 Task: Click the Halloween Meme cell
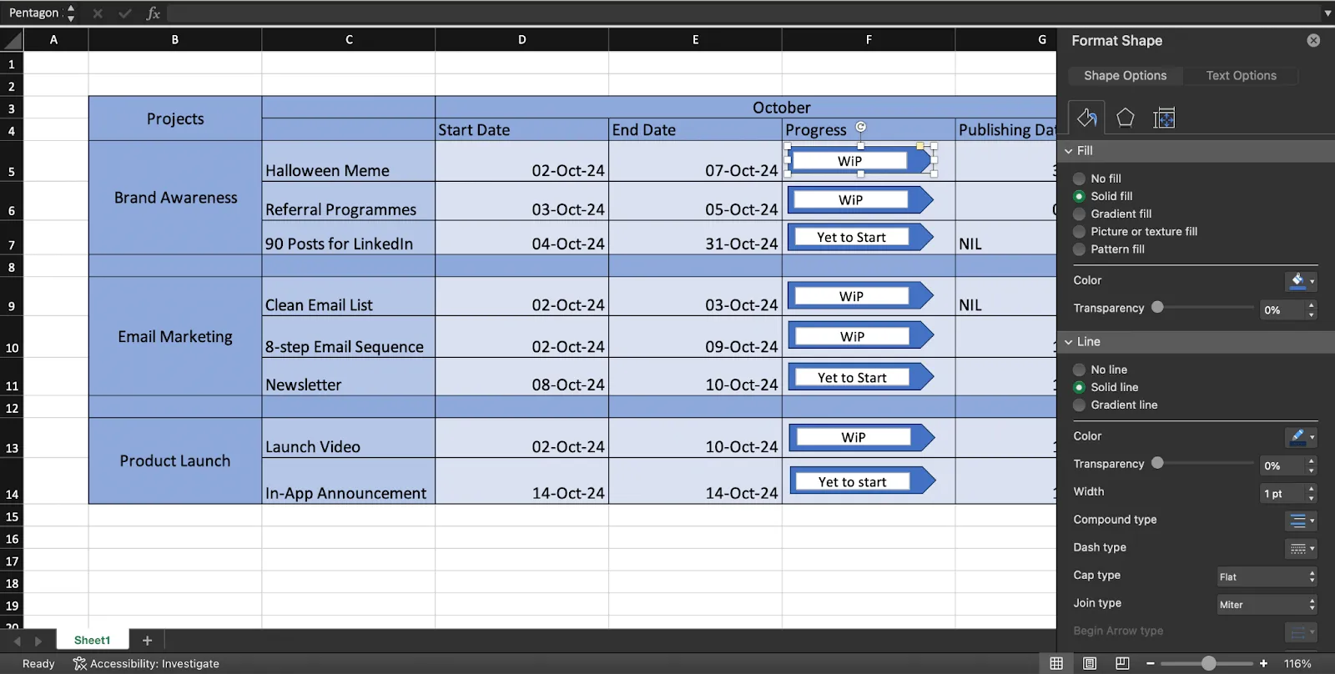[349, 161]
